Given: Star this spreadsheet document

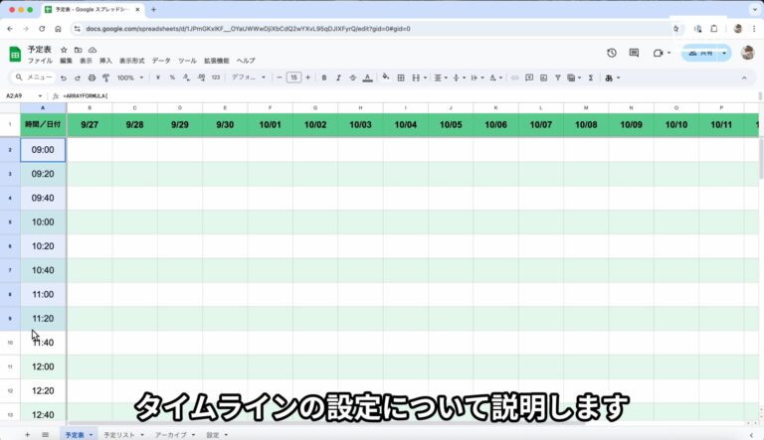Looking at the screenshot, I should 64,49.
